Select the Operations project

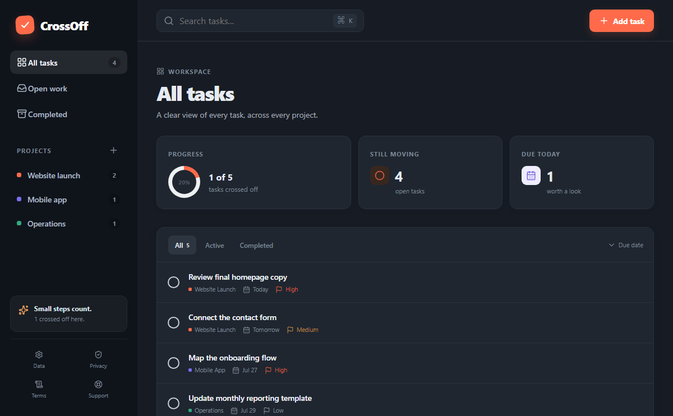(68, 224)
